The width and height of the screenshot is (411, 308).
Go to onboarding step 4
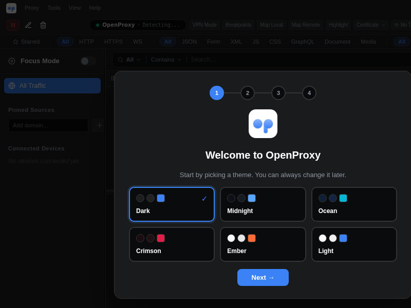pos(309,93)
